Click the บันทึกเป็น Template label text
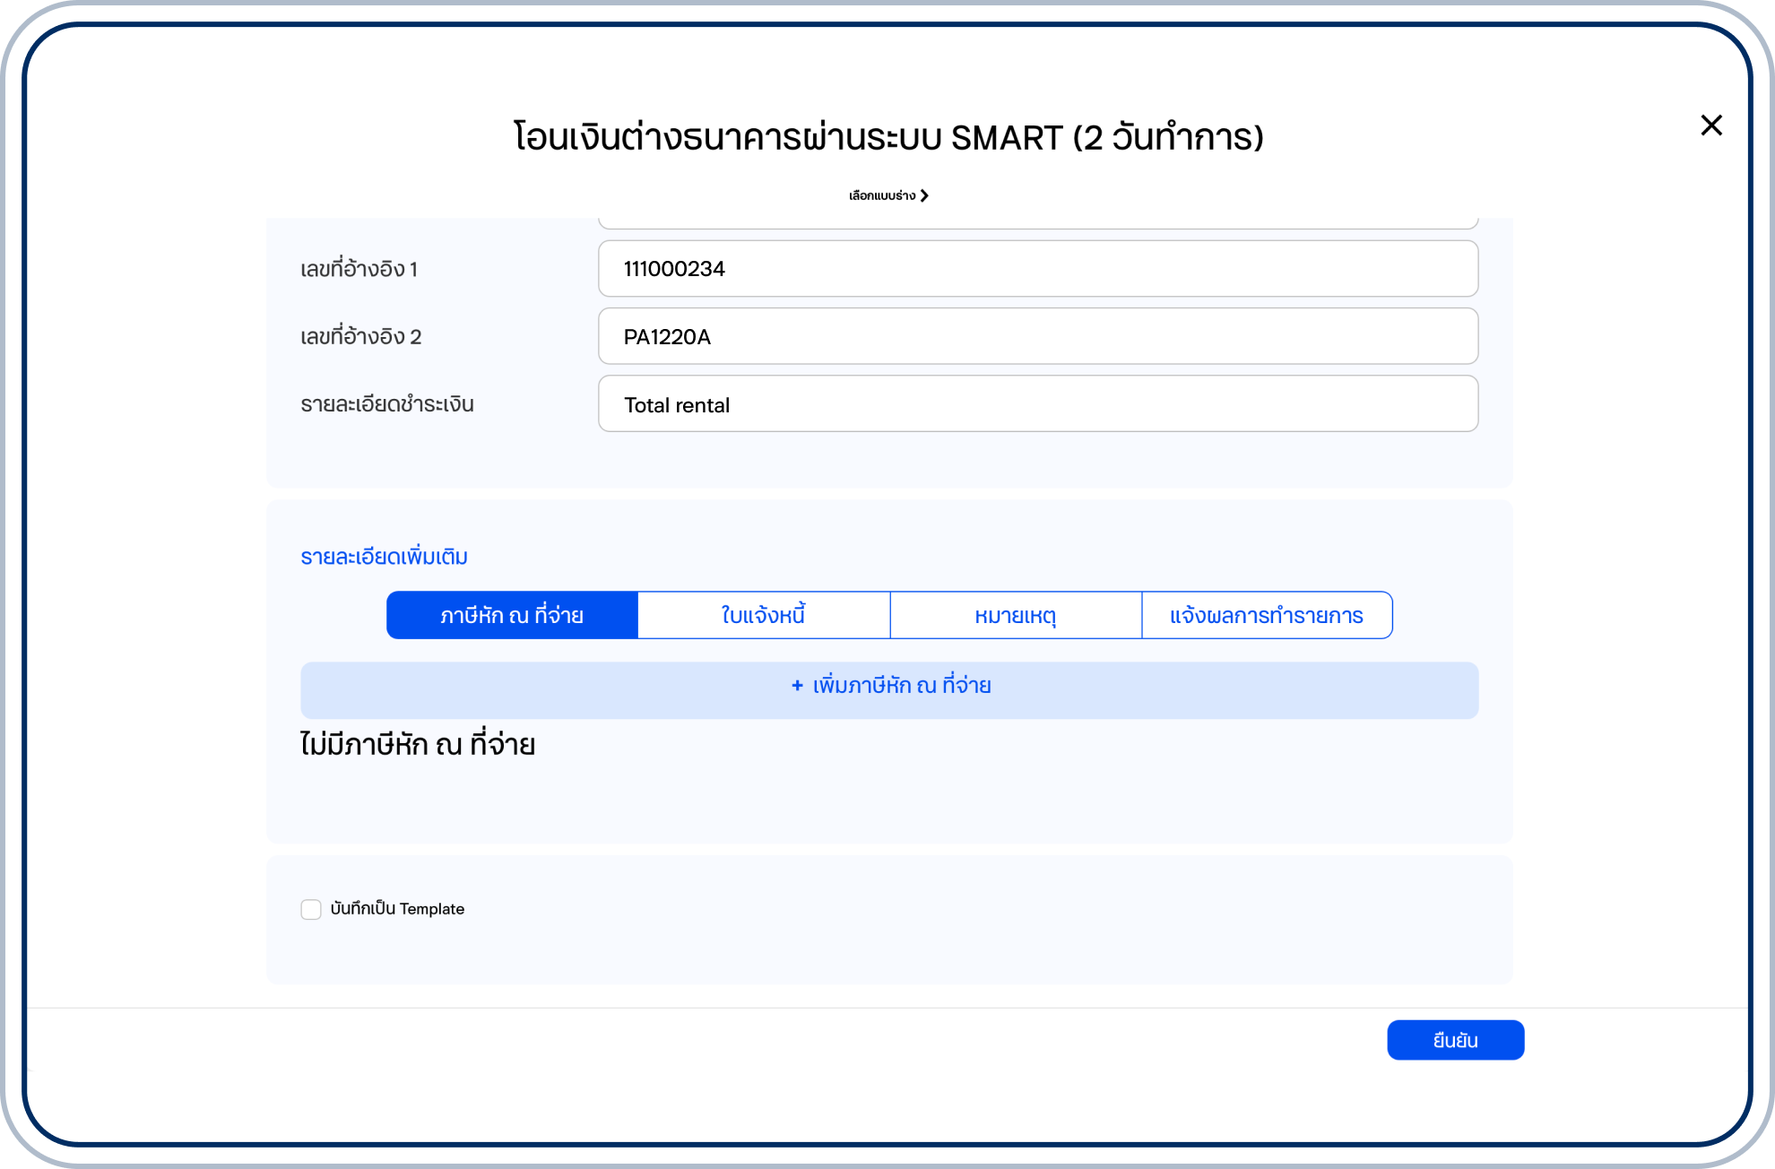This screenshot has width=1775, height=1169. tap(397, 909)
